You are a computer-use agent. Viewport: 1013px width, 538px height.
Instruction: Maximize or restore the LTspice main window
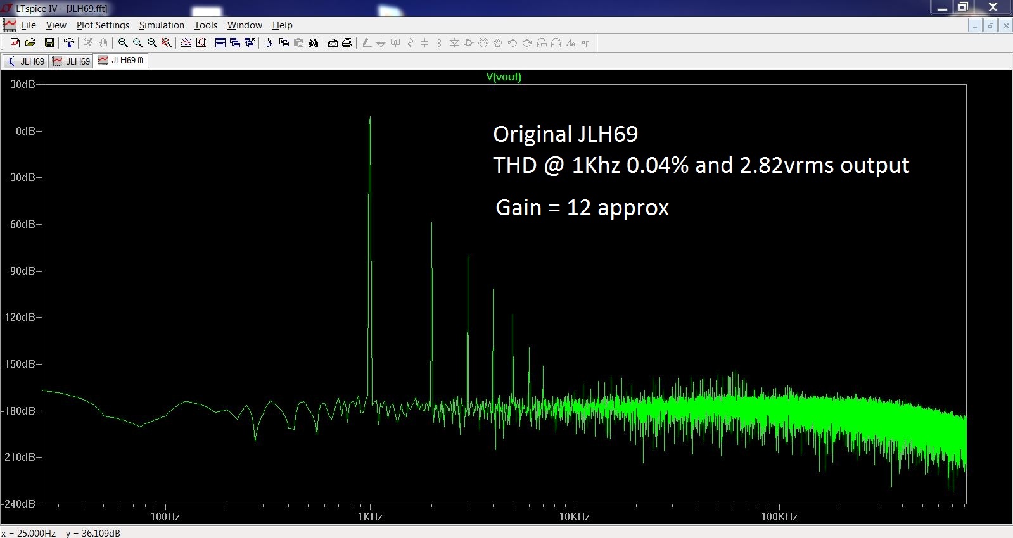coord(963,7)
